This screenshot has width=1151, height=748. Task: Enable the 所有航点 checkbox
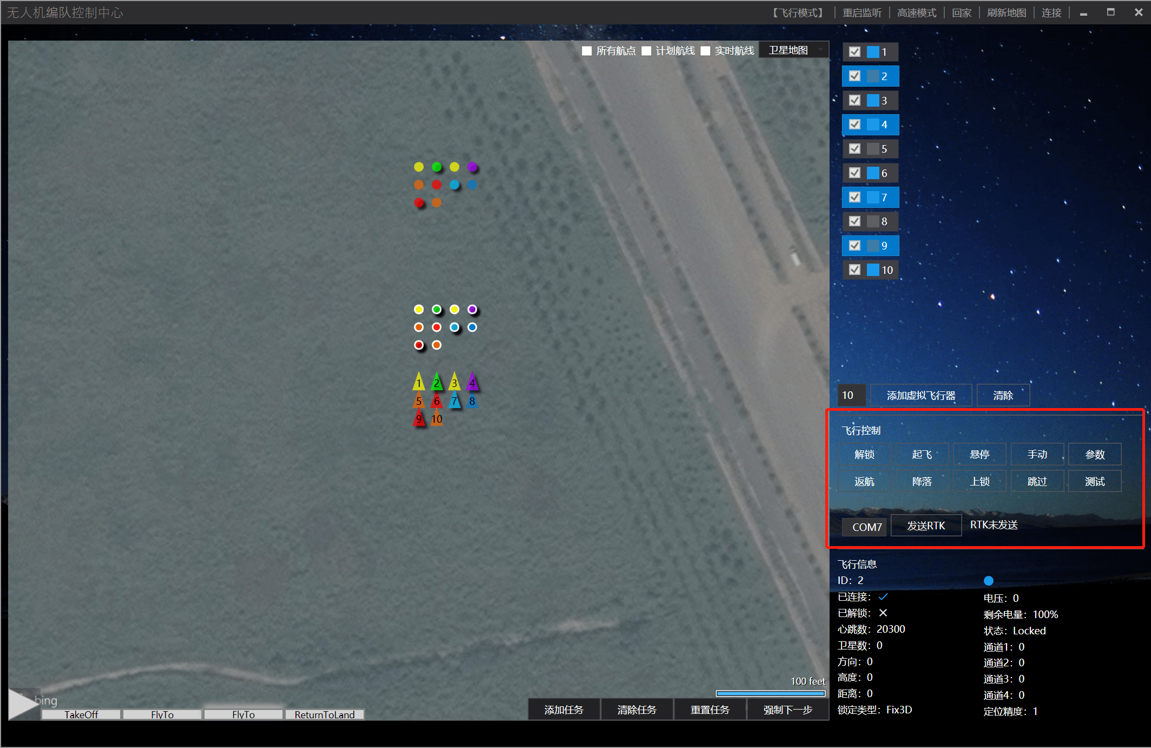(587, 51)
